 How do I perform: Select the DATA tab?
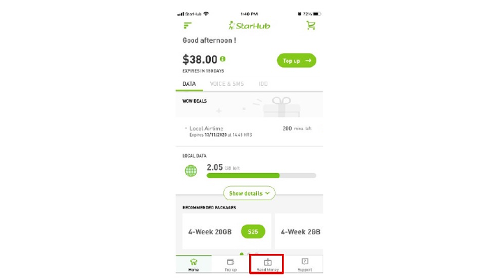[189, 84]
